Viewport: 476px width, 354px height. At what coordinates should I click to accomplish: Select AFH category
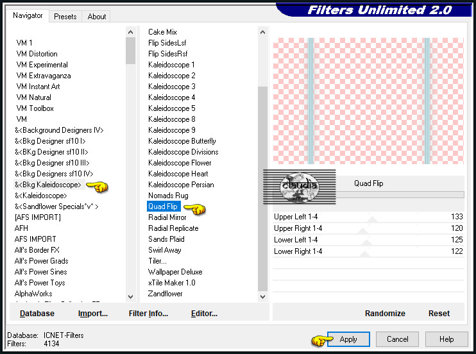coord(21,228)
